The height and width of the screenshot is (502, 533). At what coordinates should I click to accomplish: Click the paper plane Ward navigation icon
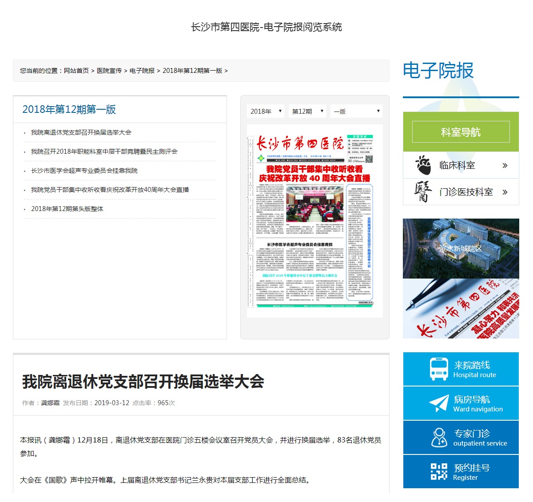click(x=439, y=403)
